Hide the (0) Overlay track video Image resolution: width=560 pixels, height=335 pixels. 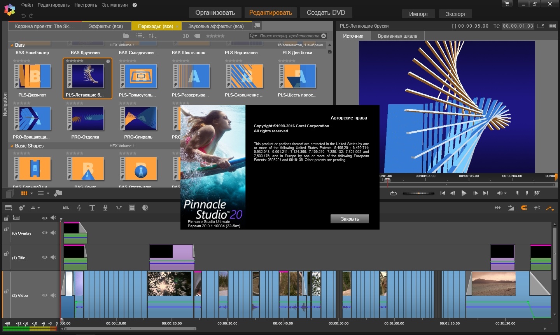click(45, 233)
